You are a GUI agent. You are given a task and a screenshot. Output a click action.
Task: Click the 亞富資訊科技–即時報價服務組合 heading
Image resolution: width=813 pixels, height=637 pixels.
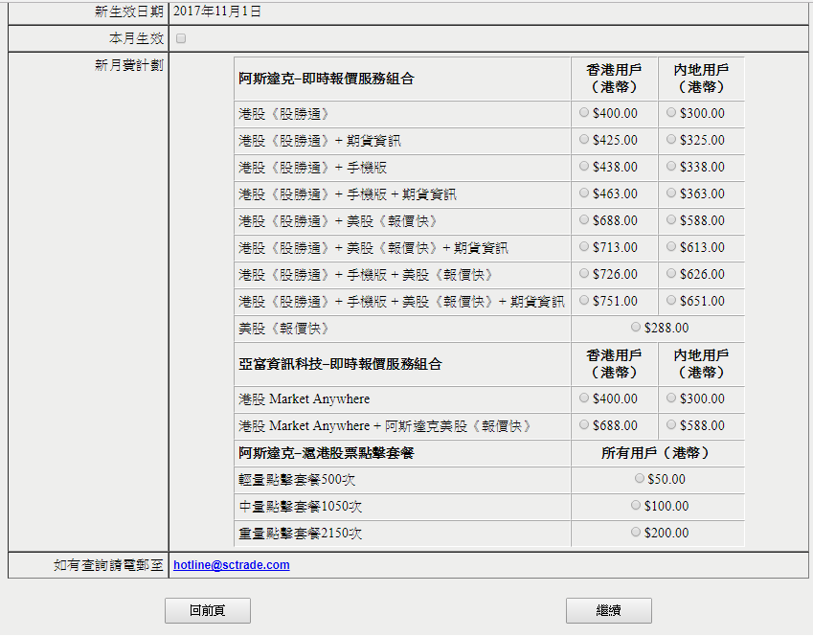coord(340,364)
